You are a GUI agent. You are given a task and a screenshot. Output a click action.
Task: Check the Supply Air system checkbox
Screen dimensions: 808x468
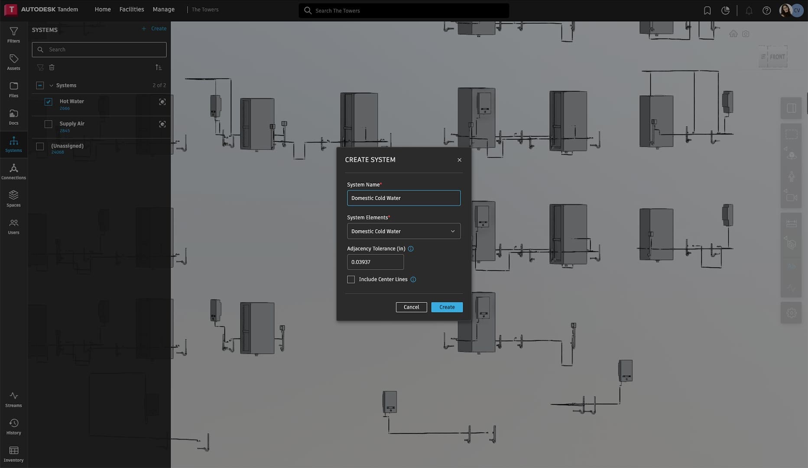point(49,124)
